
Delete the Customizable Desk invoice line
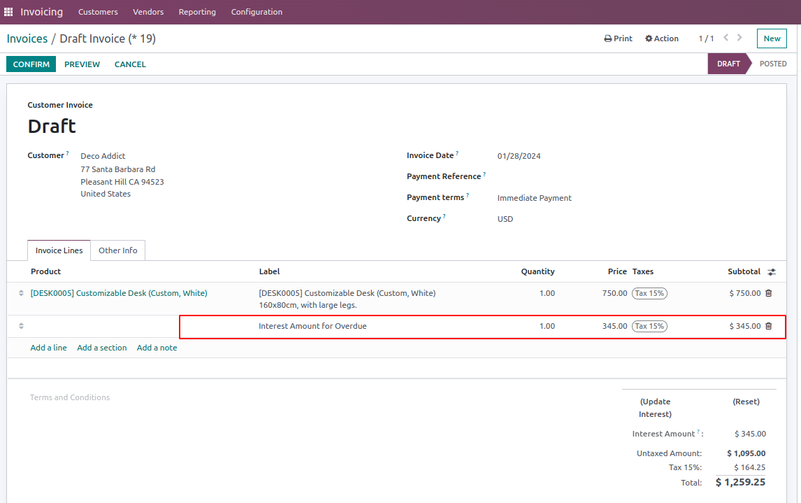tap(769, 293)
